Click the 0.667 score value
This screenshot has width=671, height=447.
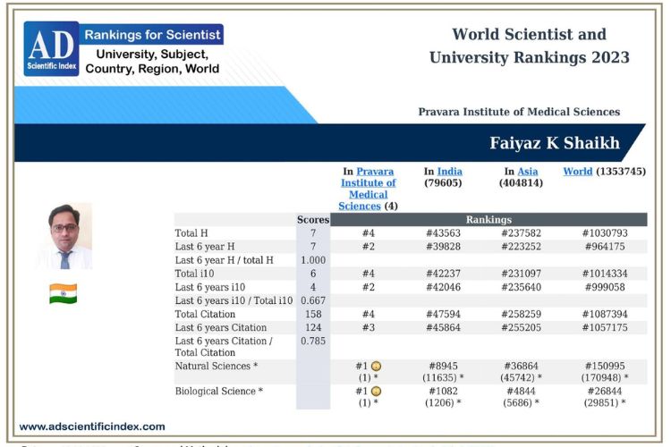pos(313,300)
